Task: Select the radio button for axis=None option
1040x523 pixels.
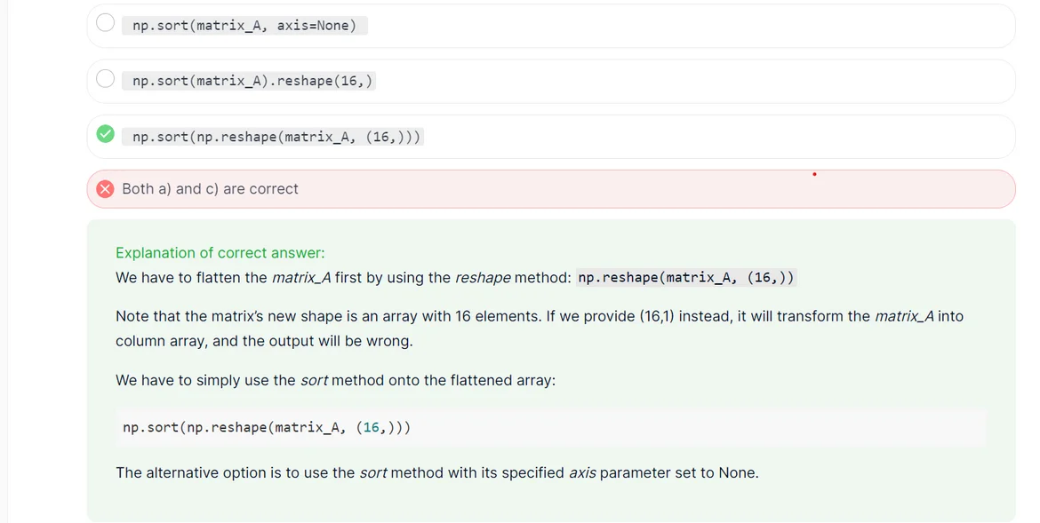Action: 105,23
